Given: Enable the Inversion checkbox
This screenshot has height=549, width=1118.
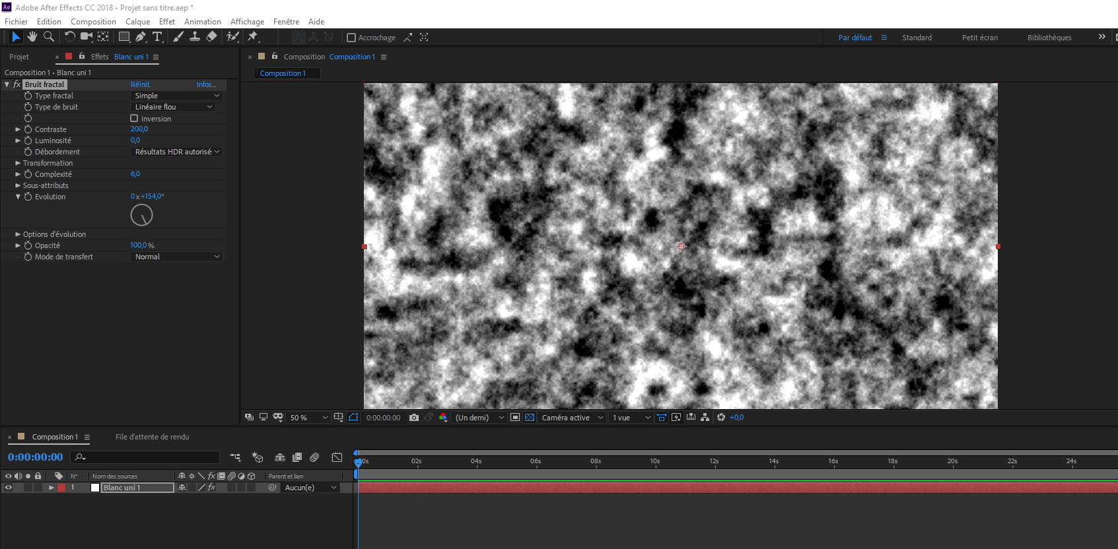Looking at the screenshot, I should coord(134,119).
